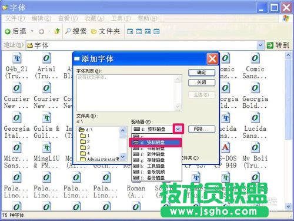The image size is (294, 221).
Task: Open the 工具(T) menu
Action: (x=121, y=19)
